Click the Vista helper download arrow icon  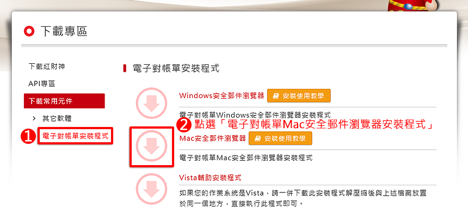coord(151,189)
